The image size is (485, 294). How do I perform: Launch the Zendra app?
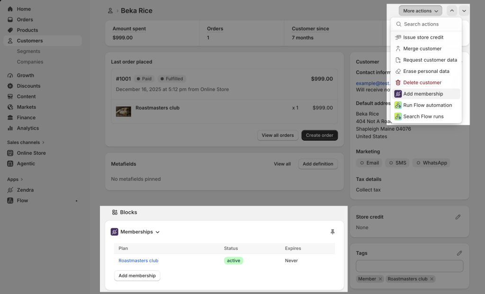pos(25,190)
